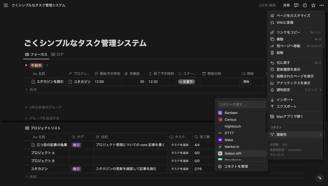Image resolution: width=328 pixels, height=186 pixels.
Task: Open 通知設定 comment dropdown
Action: coord(313,90)
